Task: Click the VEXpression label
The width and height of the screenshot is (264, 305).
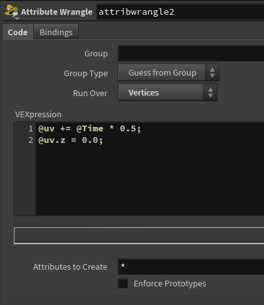Action: [x=38, y=115]
